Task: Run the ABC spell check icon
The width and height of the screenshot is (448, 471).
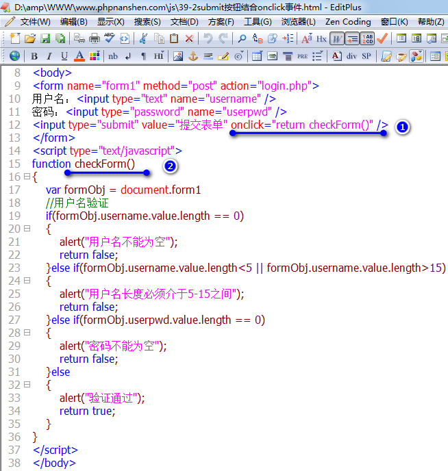Action: (x=110, y=38)
